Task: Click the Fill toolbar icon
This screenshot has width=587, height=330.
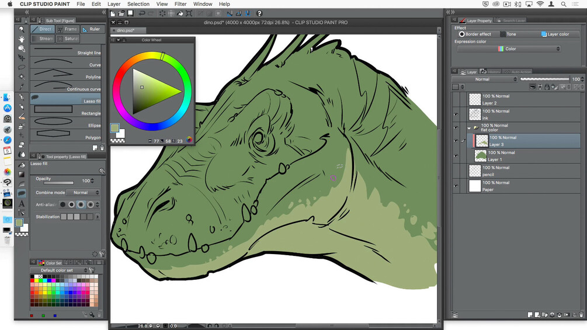Action: click(180, 13)
